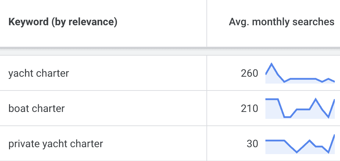Image resolution: width=340 pixels, height=161 pixels.
Task: Select the private yacht charter keyword
Action: [x=56, y=144]
